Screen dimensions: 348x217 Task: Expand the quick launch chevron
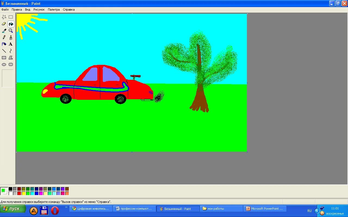point(66,207)
